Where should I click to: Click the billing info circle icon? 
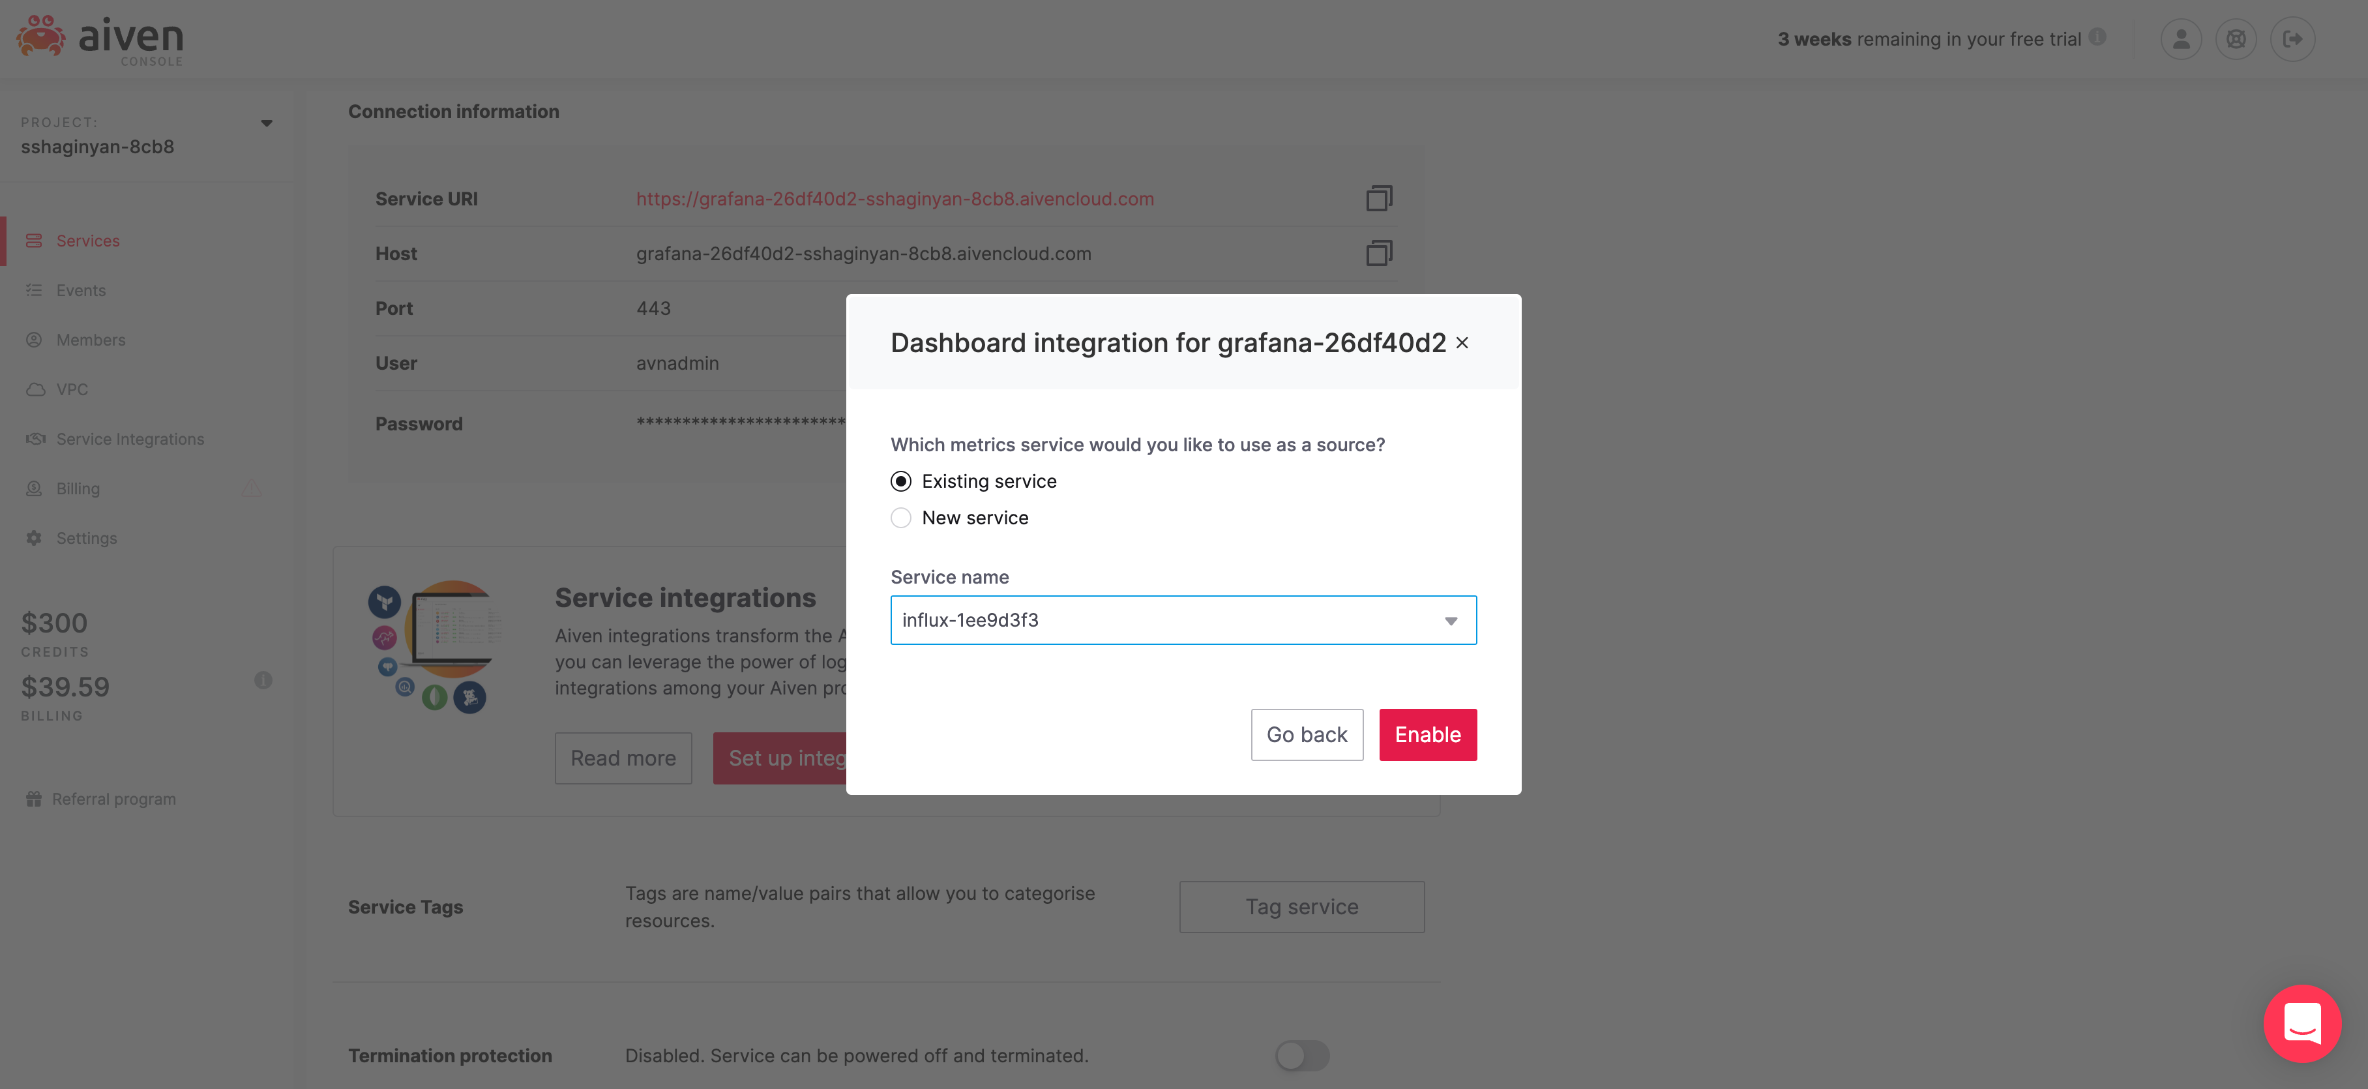coord(263,681)
